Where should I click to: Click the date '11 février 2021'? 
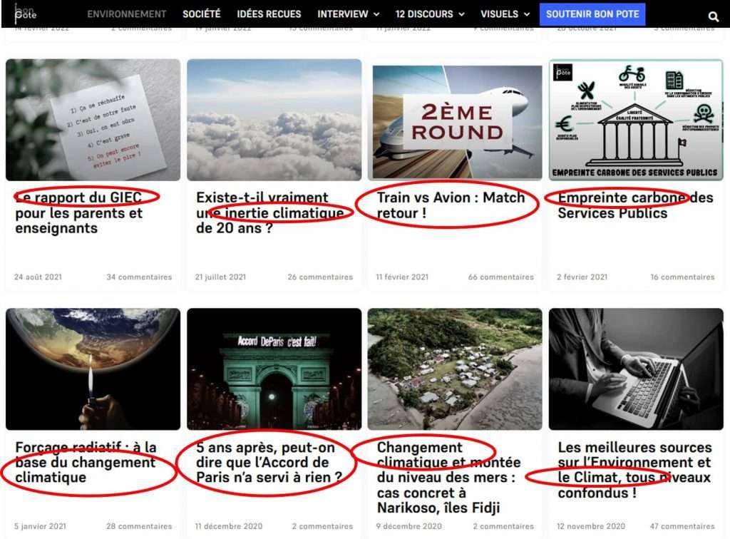click(402, 277)
